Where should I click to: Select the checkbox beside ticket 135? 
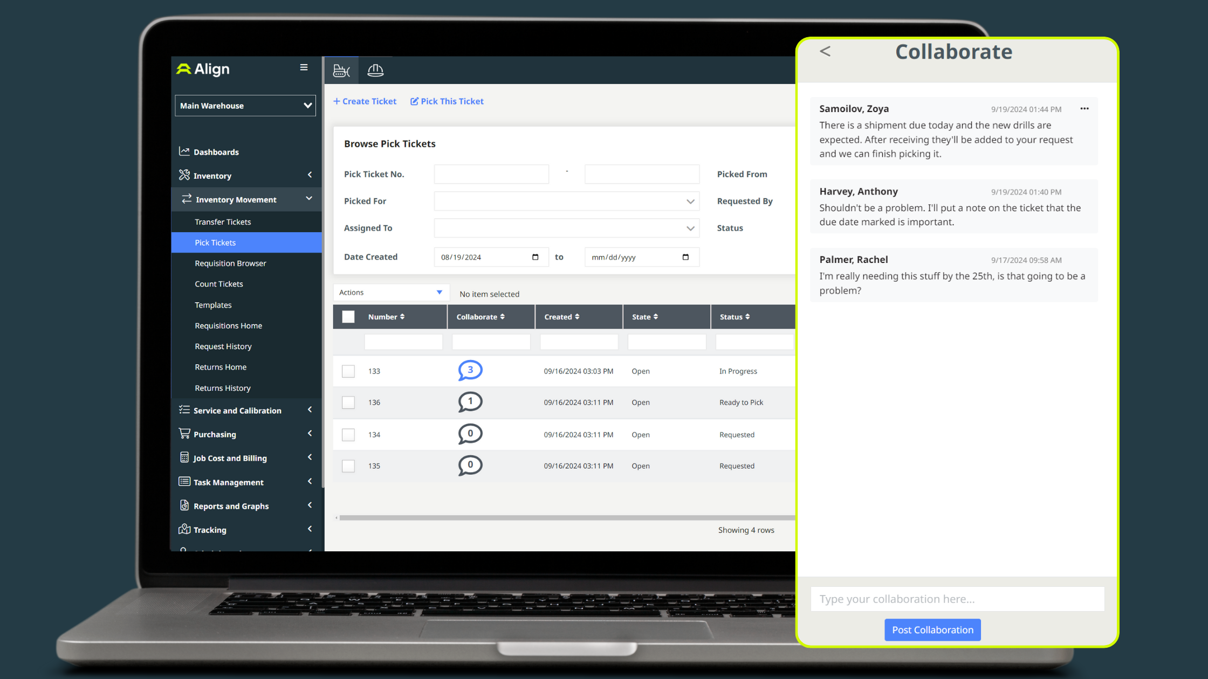[x=348, y=466]
